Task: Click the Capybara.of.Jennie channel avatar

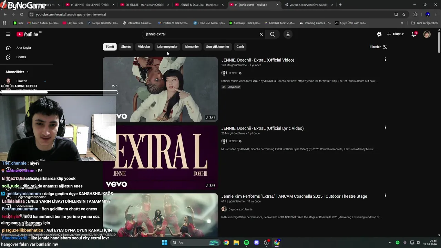Action: tap(224, 209)
